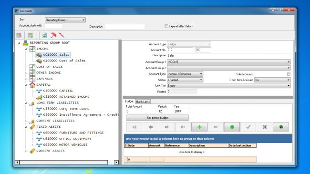Click the red pencil toolbar icon
Screen dimensions: 310x174
tap(62, 35)
